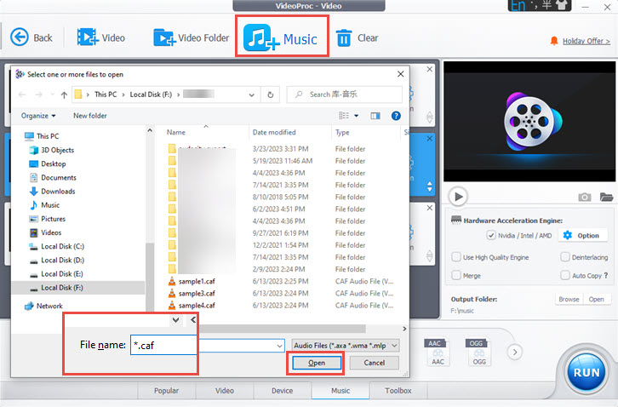Create a New folder in dialog
The image size is (618, 407).
(90, 116)
